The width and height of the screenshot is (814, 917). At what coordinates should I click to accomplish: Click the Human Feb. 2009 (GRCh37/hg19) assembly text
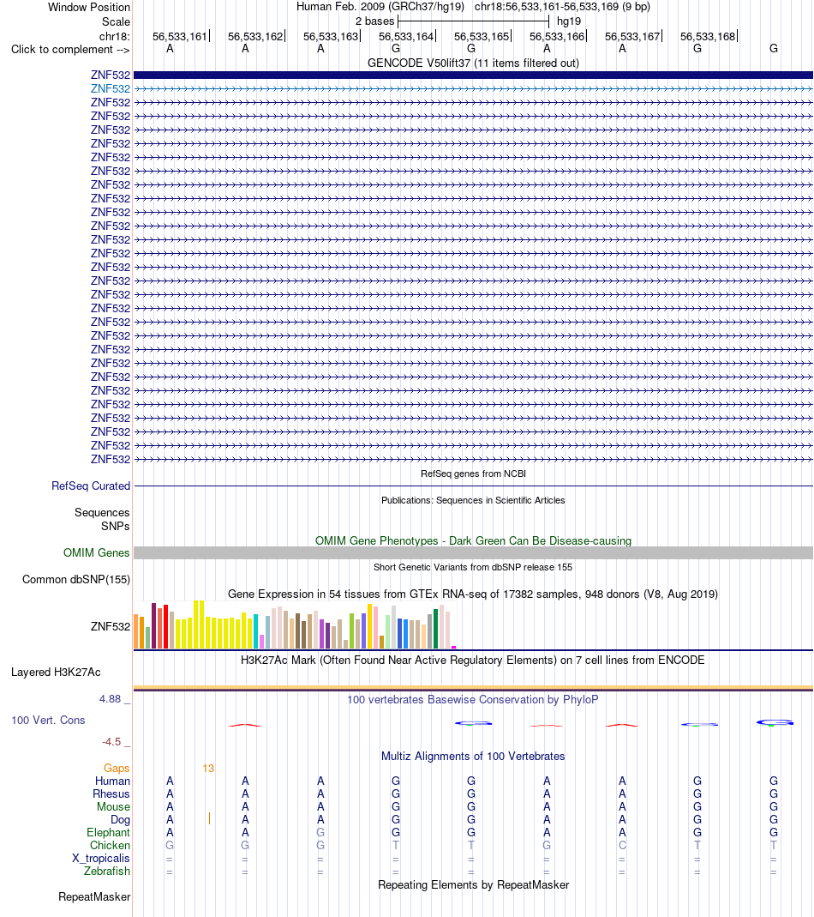pyautogui.click(x=380, y=7)
